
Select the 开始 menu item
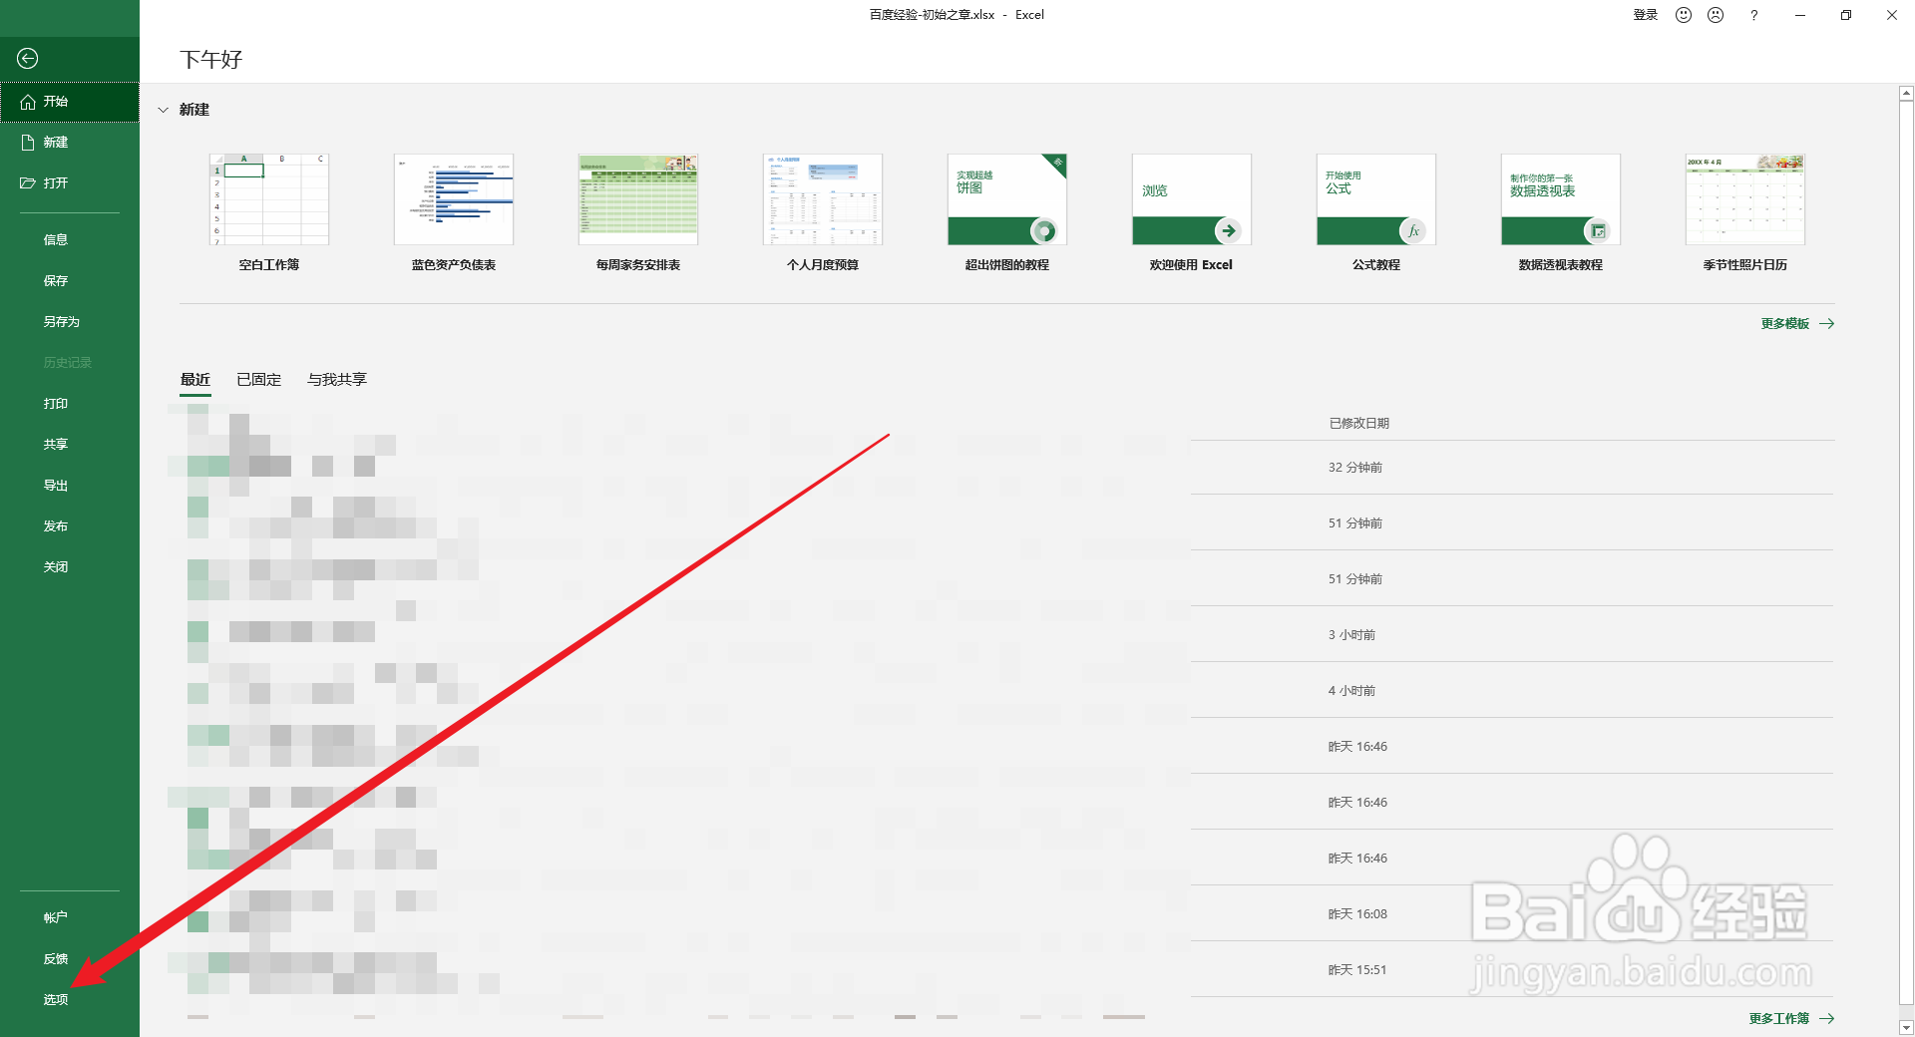pyautogui.click(x=70, y=102)
